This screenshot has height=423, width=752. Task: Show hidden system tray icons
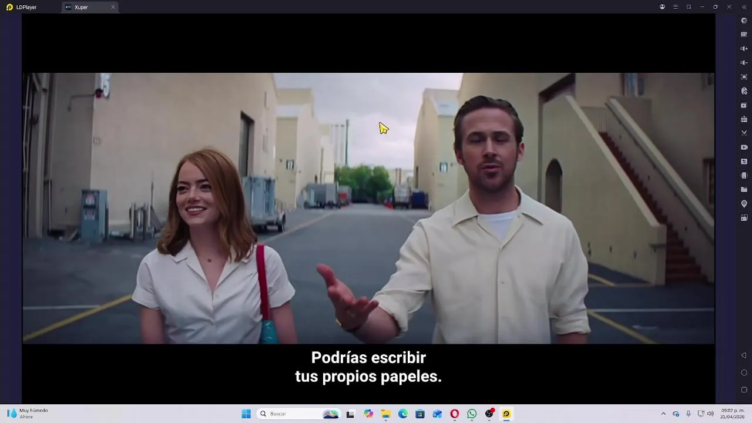(x=663, y=414)
